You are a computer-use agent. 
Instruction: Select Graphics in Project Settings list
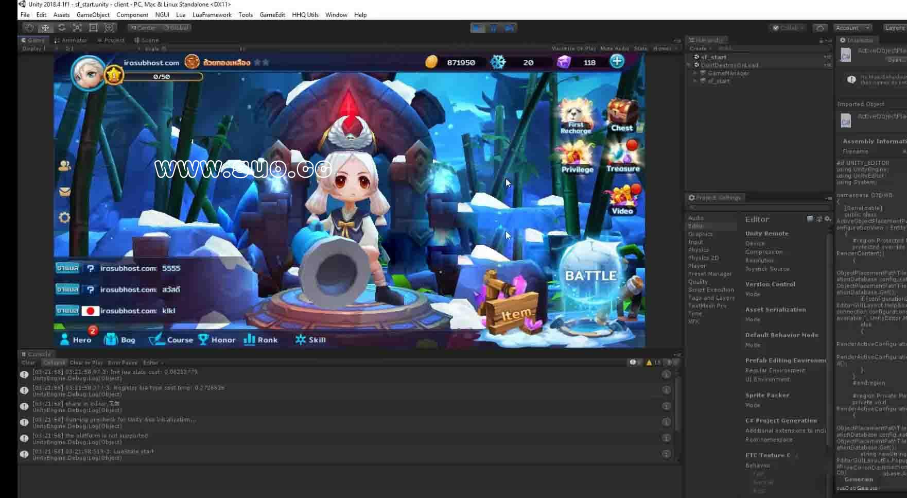700,234
